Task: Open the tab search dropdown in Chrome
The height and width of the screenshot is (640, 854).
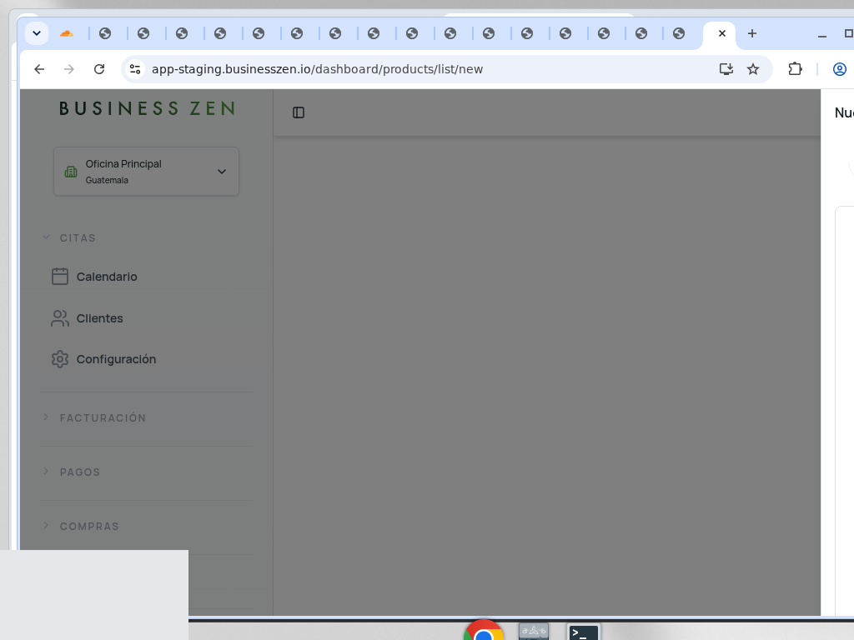Action: (x=37, y=33)
